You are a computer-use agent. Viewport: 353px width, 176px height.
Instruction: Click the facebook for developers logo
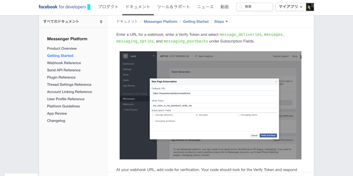click(62, 7)
